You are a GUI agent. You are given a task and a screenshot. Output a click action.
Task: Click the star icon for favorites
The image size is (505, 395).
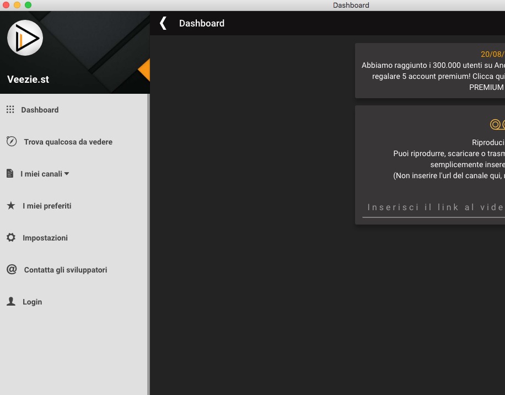(11, 206)
